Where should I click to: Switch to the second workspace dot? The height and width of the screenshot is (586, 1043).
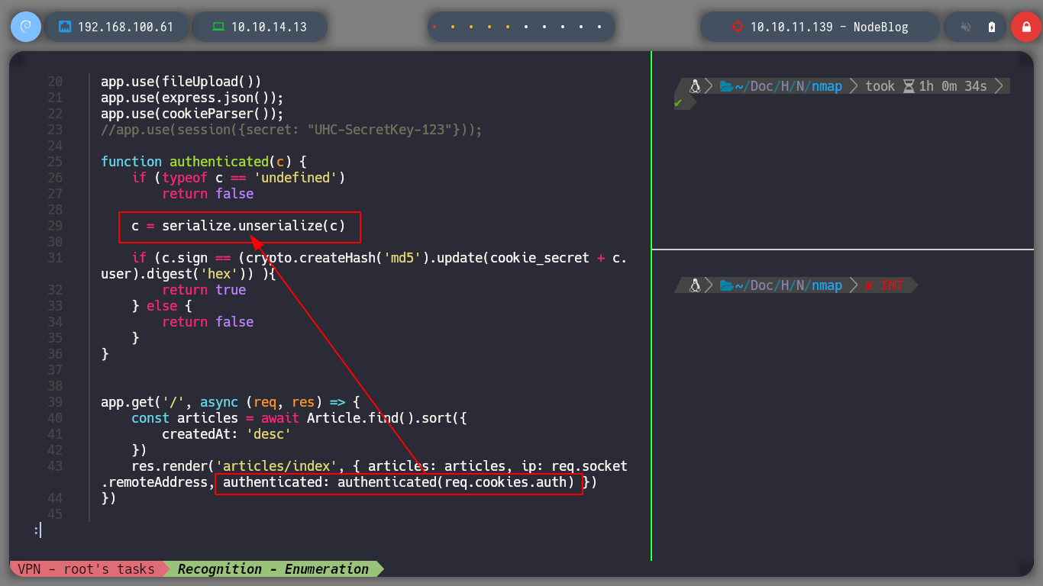point(453,27)
